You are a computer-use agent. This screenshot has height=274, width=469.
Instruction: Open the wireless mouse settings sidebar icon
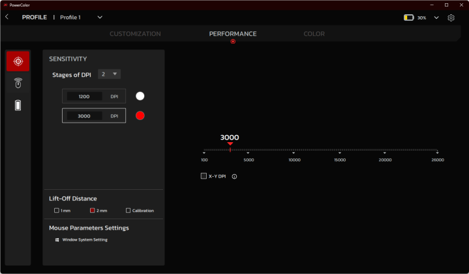(x=18, y=83)
